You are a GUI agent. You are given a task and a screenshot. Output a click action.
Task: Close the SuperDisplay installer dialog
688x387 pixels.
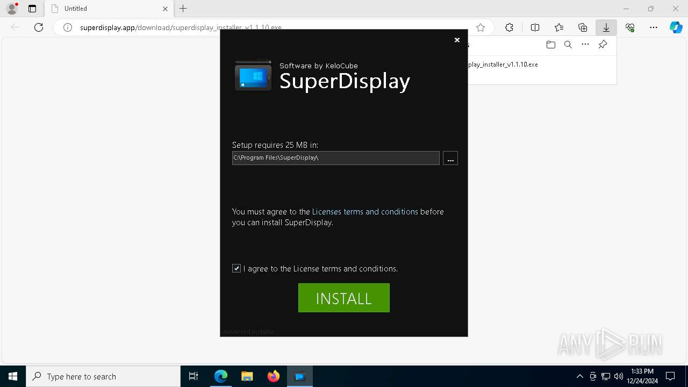click(x=457, y=40)
